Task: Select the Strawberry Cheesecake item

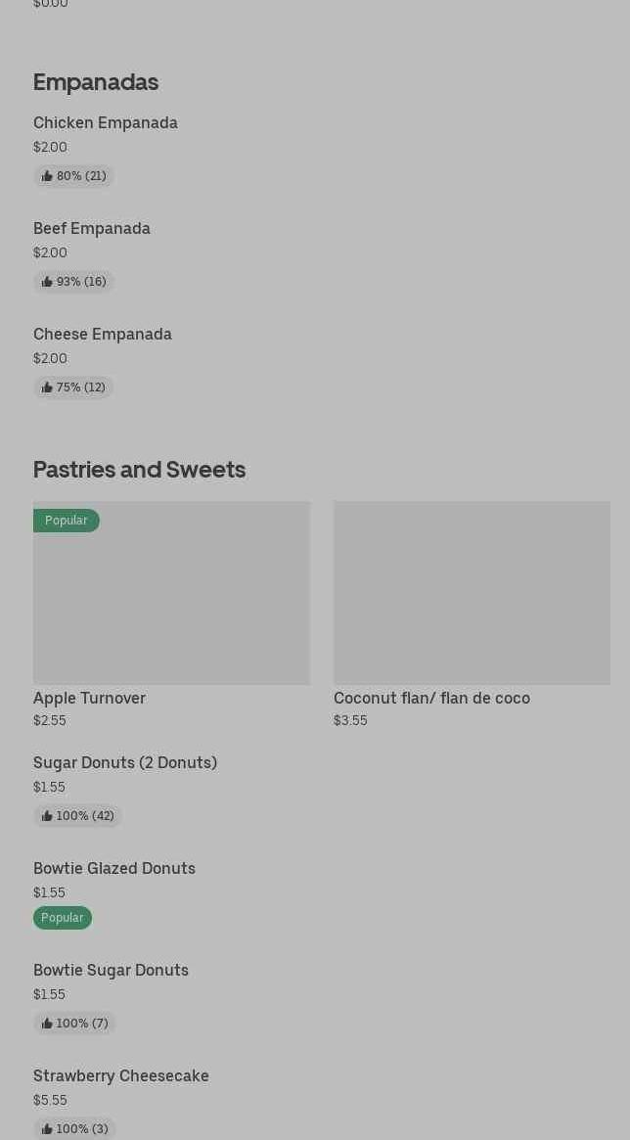Action: (121, 1076)
